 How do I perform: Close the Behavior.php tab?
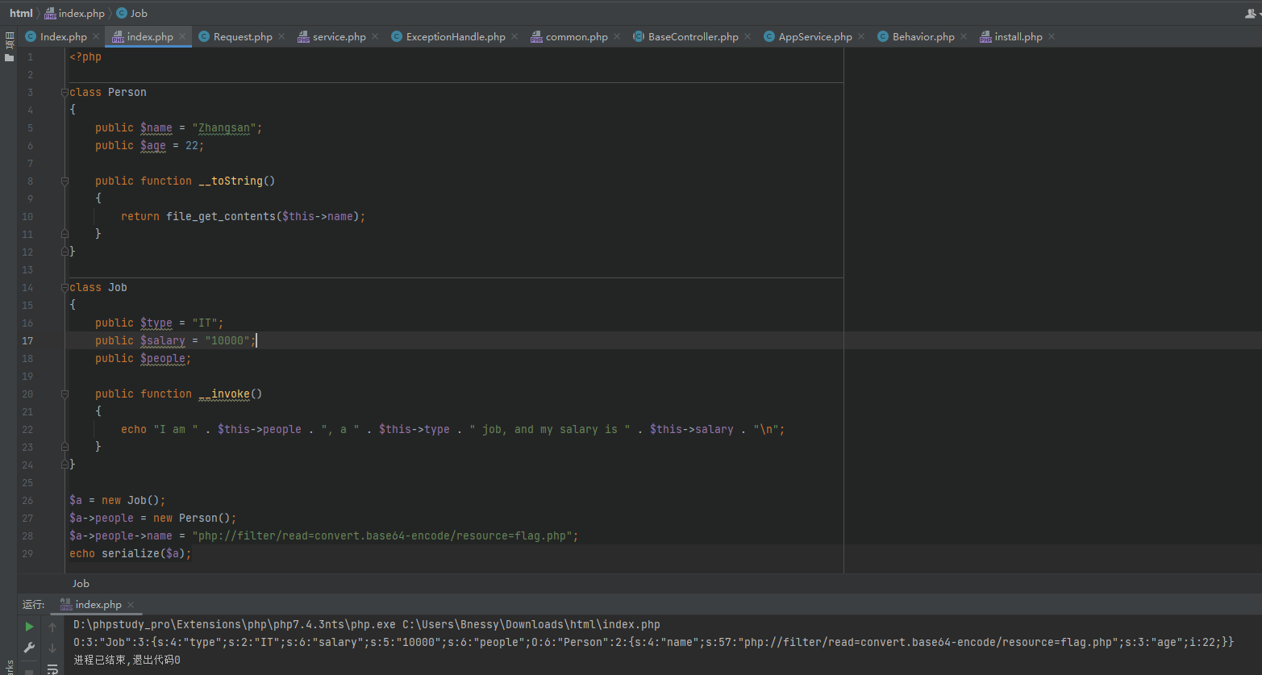click(964, 36)
